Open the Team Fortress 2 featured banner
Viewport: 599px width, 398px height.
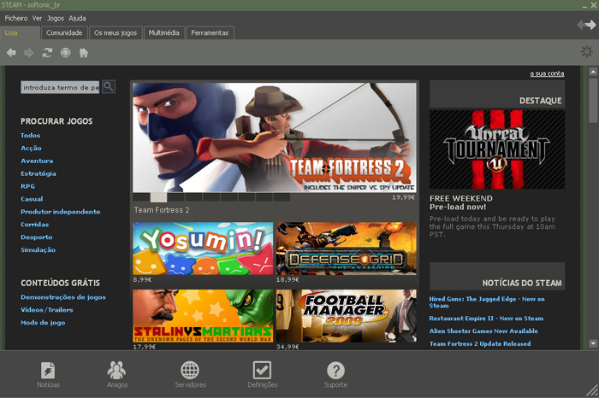275,138
